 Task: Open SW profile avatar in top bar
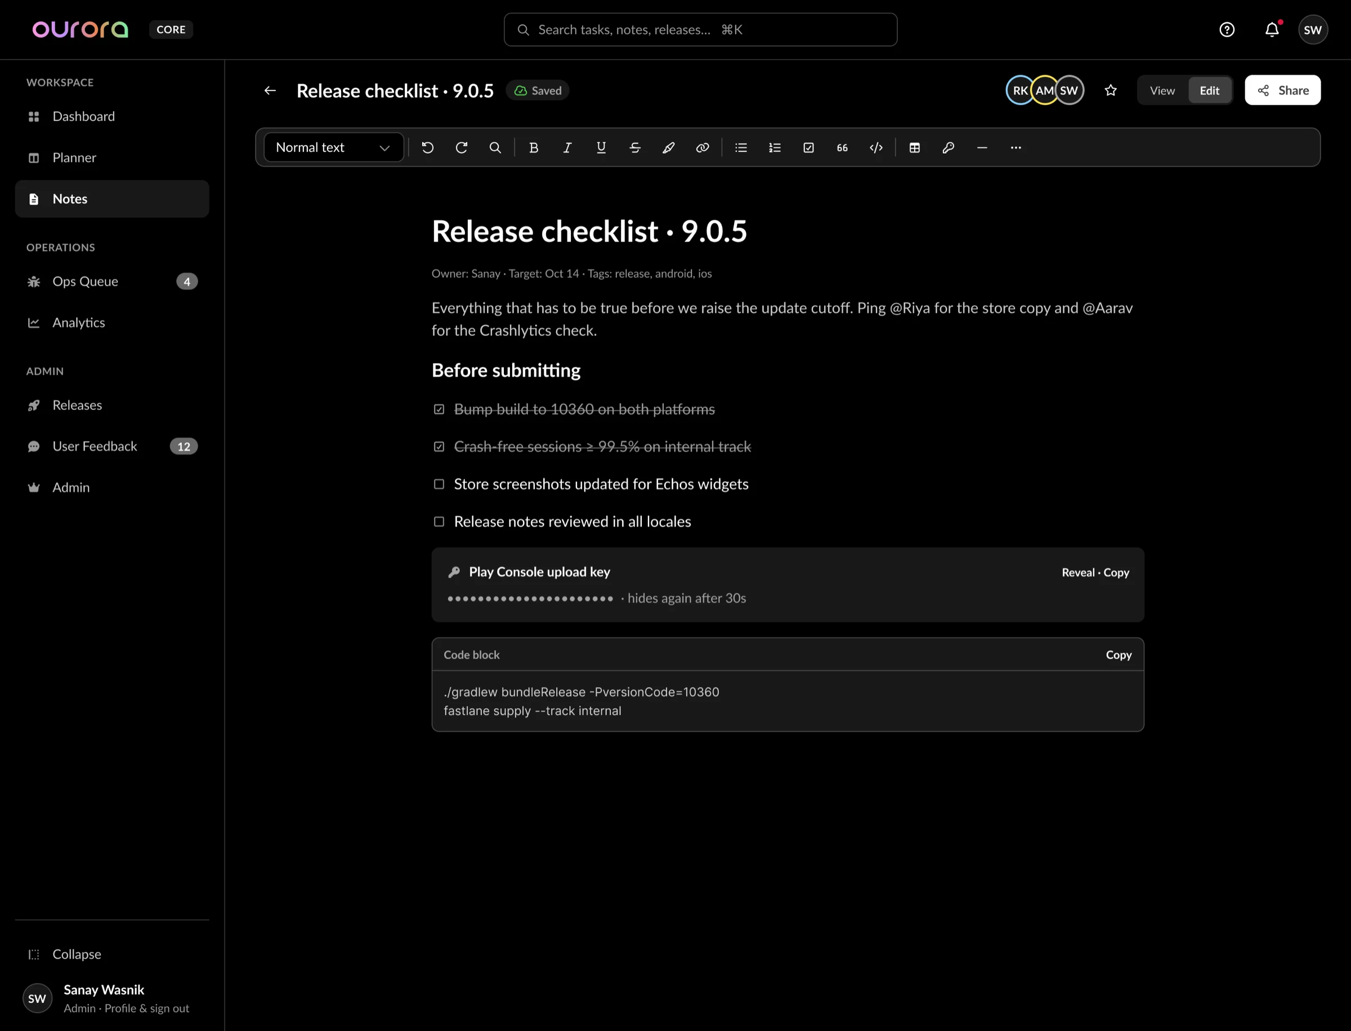1313,29
